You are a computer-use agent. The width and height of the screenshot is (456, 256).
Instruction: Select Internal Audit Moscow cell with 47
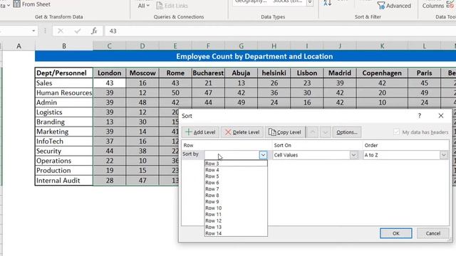[142, 180]
